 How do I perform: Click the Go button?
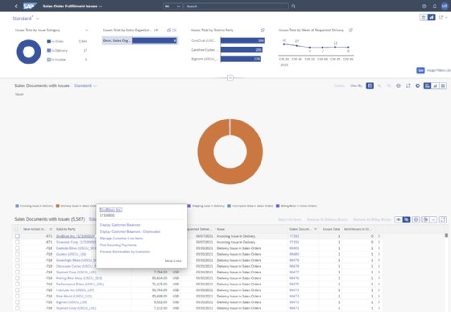420,70
